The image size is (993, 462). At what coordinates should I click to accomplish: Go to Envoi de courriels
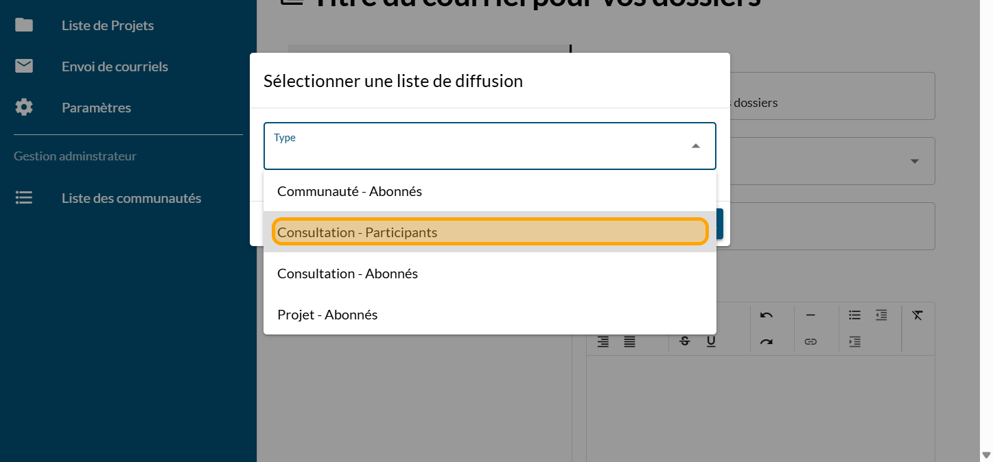click(x=115, y=66)
